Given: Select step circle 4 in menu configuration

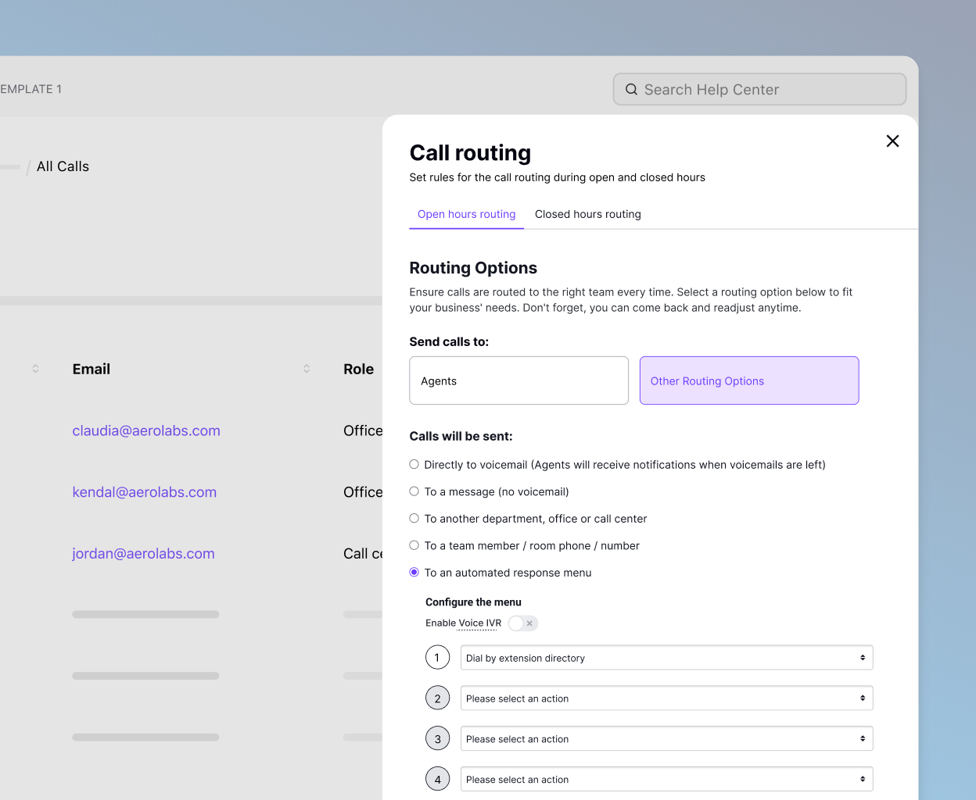Looking at the screenshot, I should coord(437,779).
